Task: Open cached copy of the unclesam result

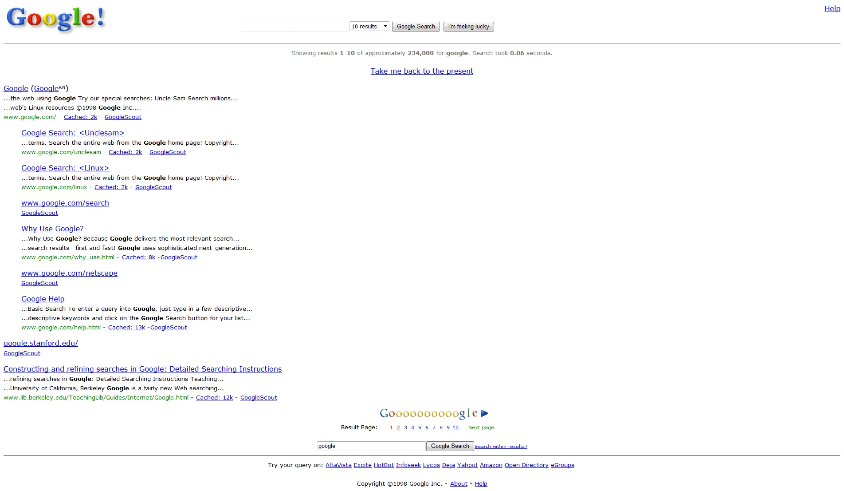Action: tap(125, 152)
